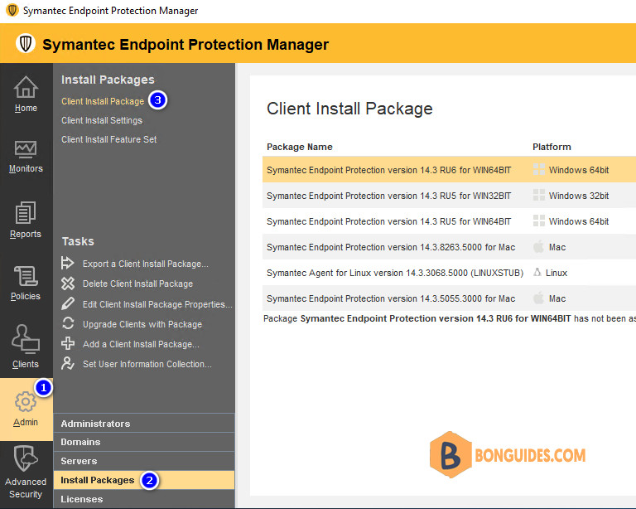The width and height of the screenshot is (636, 509).
Task: Select the 14.3 RU5 for WIN64BIT package
Action: click(x=449, y=221)
